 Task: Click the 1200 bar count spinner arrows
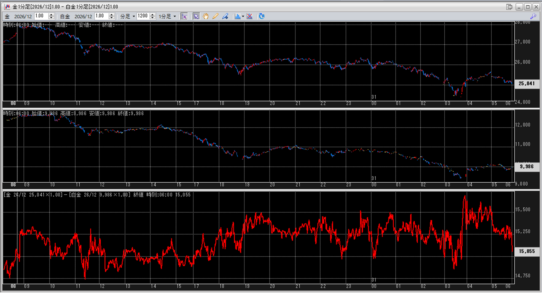click(153, 16)
